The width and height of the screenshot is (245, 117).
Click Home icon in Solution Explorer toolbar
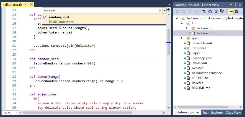(190, 11)
